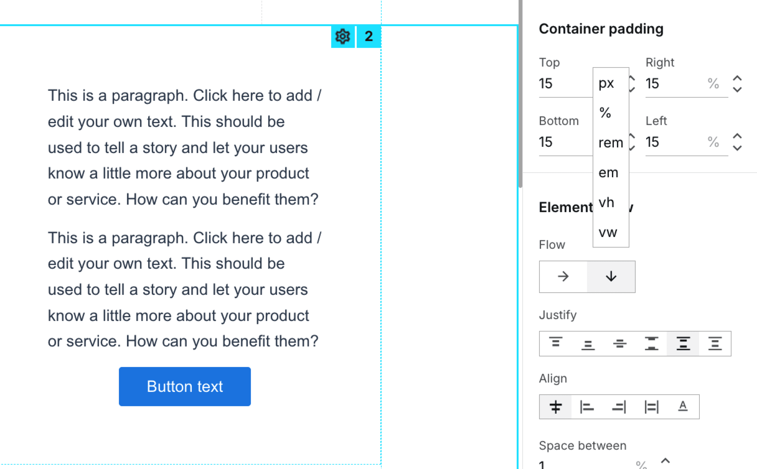Open the container settings gear icon
757x469 pixels.
pyautogui.click(x=343, y=36)
